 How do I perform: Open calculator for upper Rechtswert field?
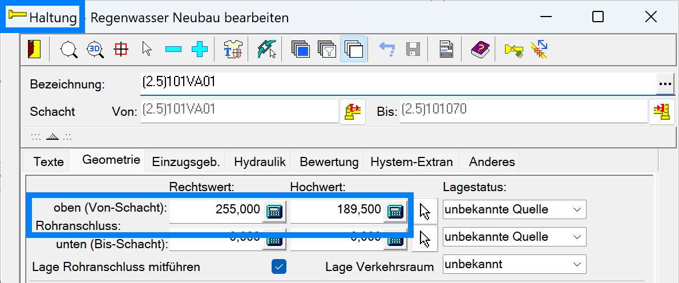click(274, 211)
